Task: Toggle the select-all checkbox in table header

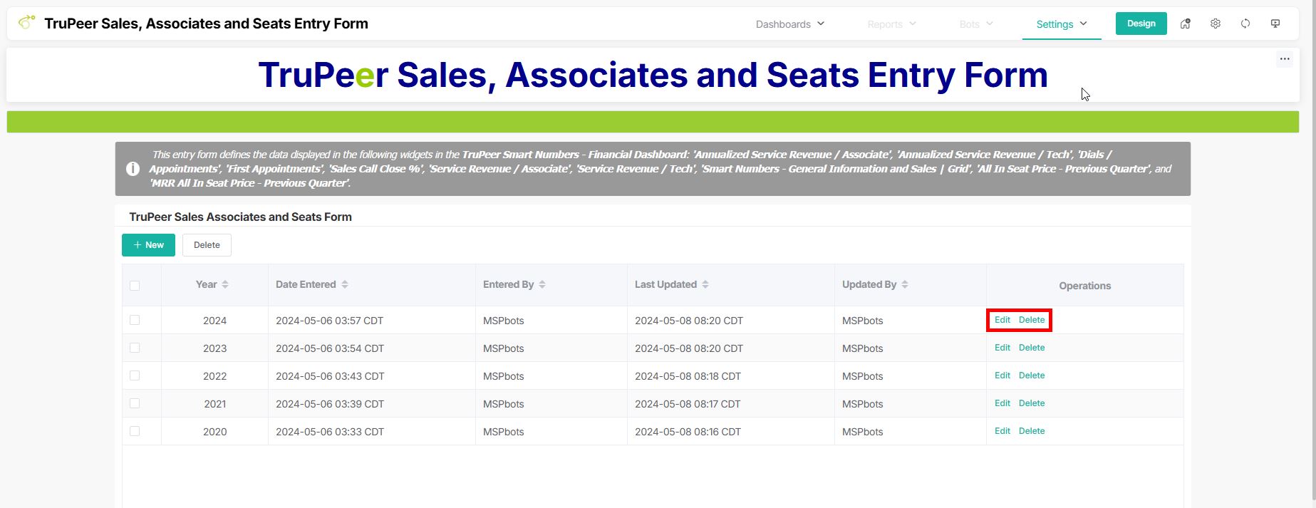Action: pyautogui.click(x=135, y=286)
